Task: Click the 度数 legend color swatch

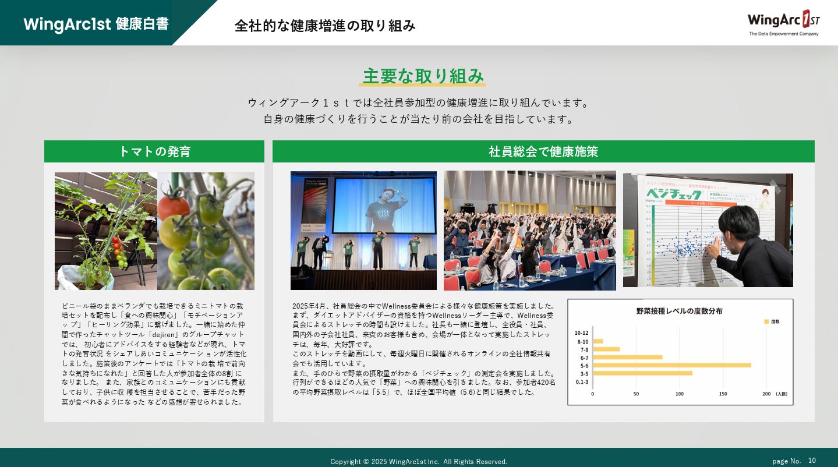Action: click(766, 321)
